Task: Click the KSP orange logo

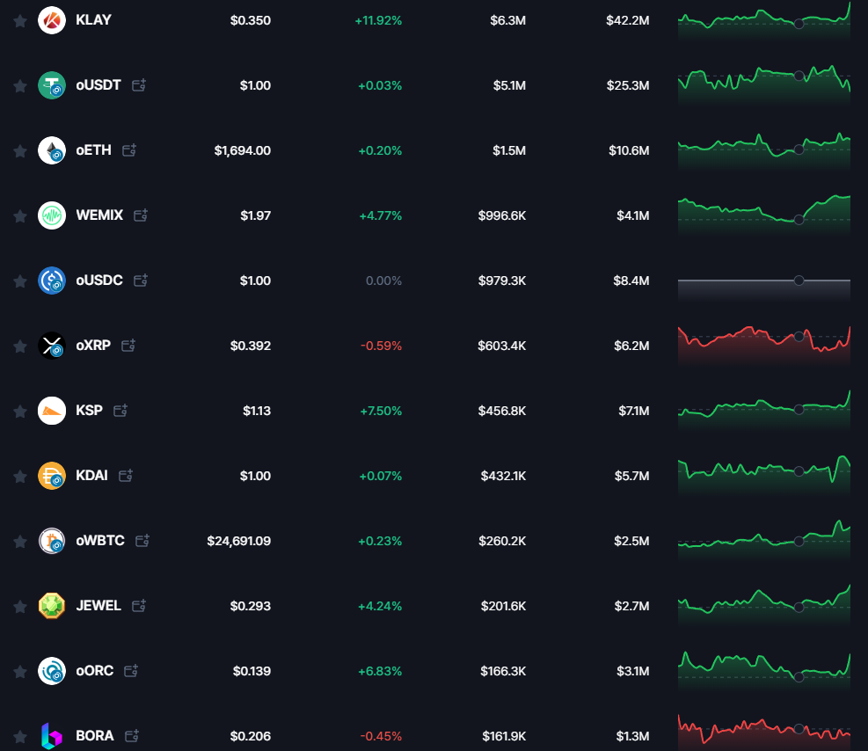Action: point(52,411)
